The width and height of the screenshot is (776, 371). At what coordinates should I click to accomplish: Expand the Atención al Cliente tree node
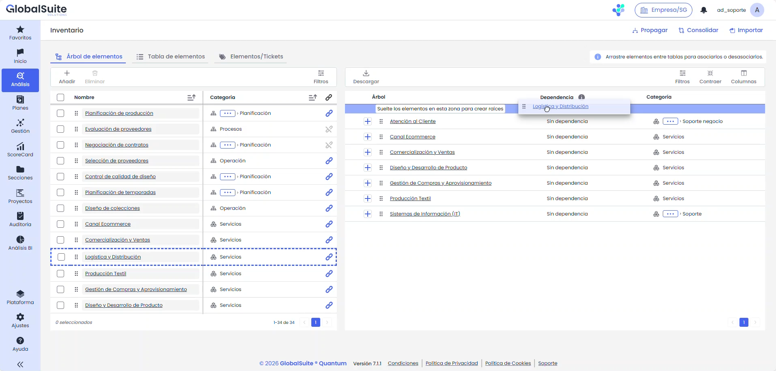pos(368,121)
